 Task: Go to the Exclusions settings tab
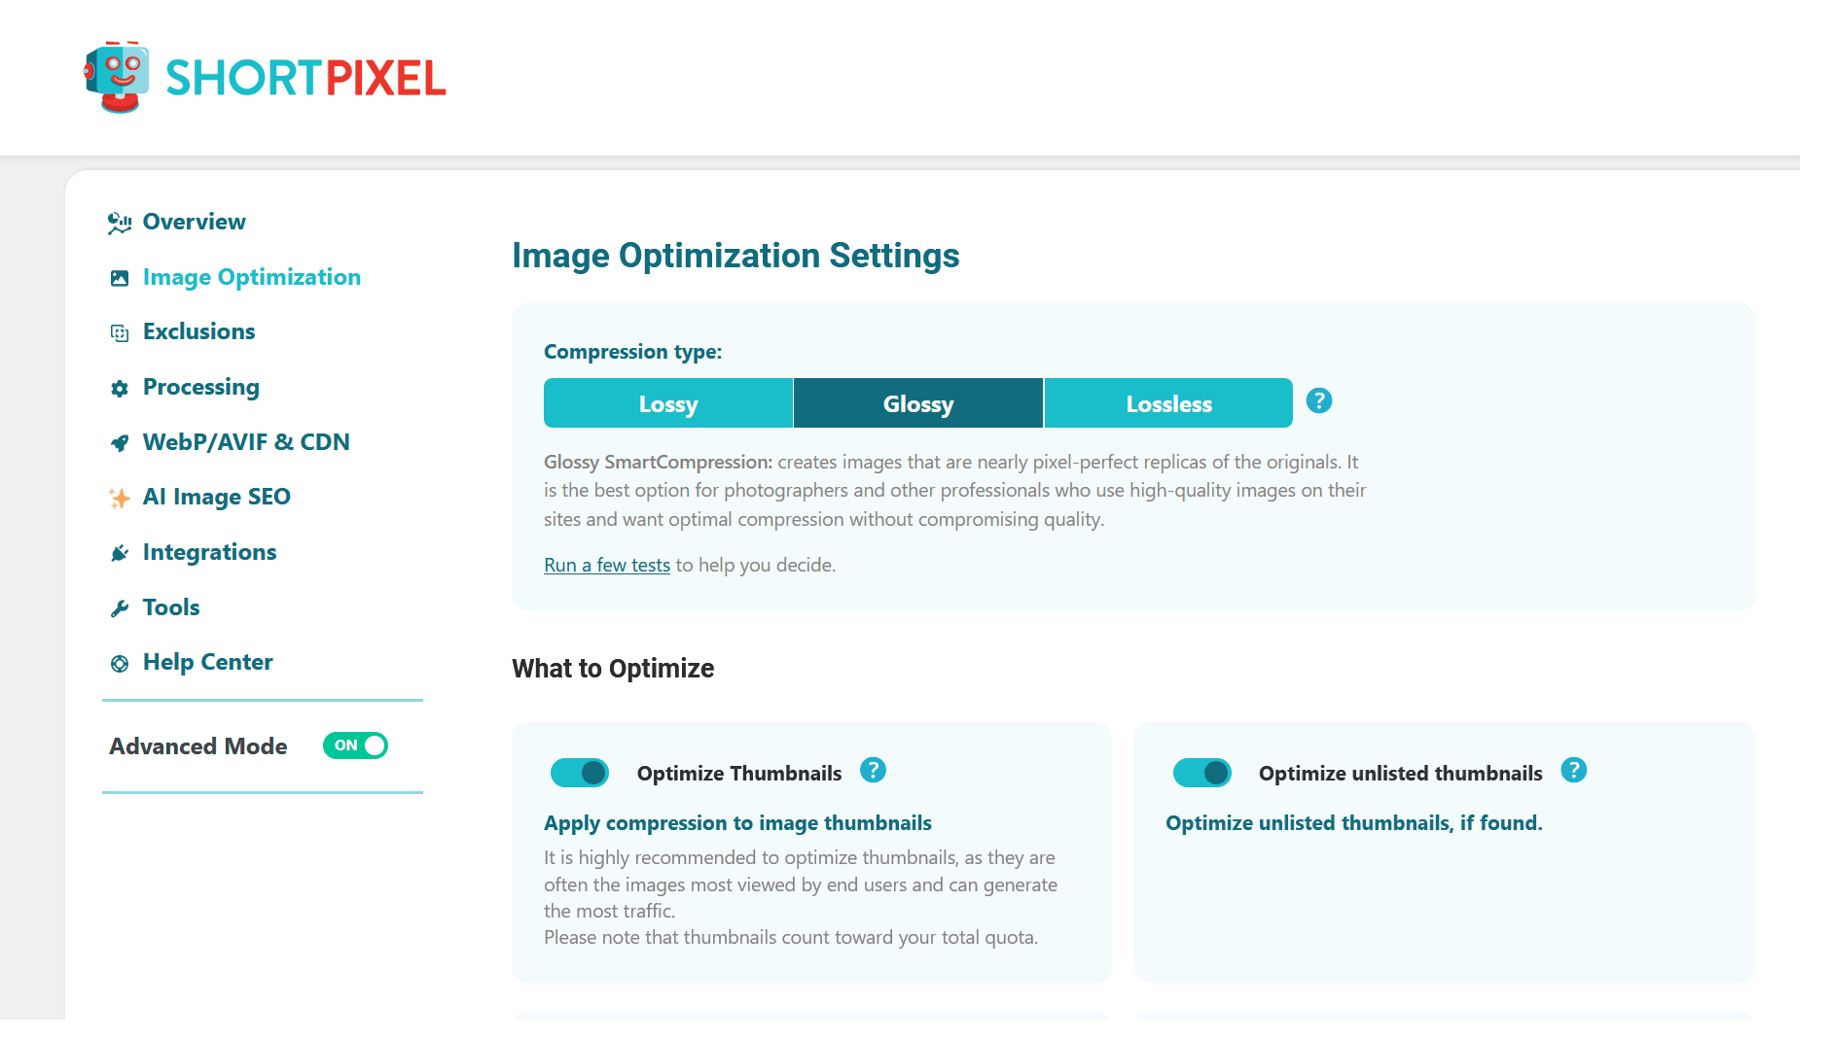[198, 331]
